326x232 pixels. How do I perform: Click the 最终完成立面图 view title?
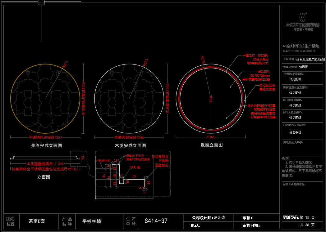pos(46,145)
